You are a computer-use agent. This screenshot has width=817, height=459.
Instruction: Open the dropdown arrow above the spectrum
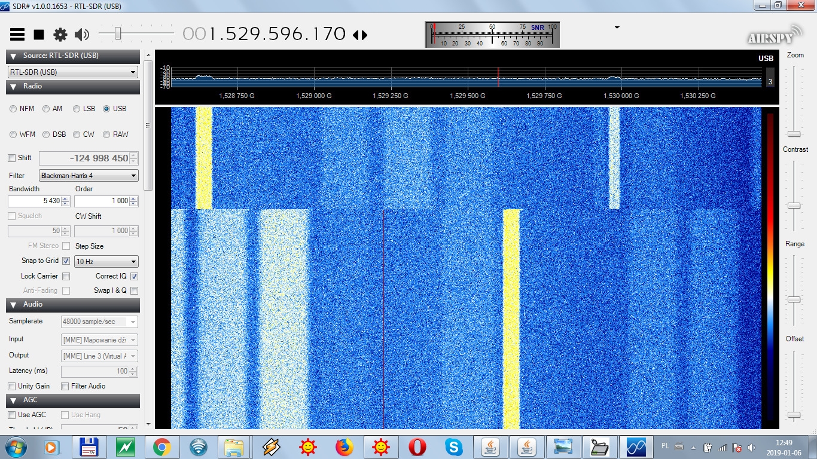617,27
